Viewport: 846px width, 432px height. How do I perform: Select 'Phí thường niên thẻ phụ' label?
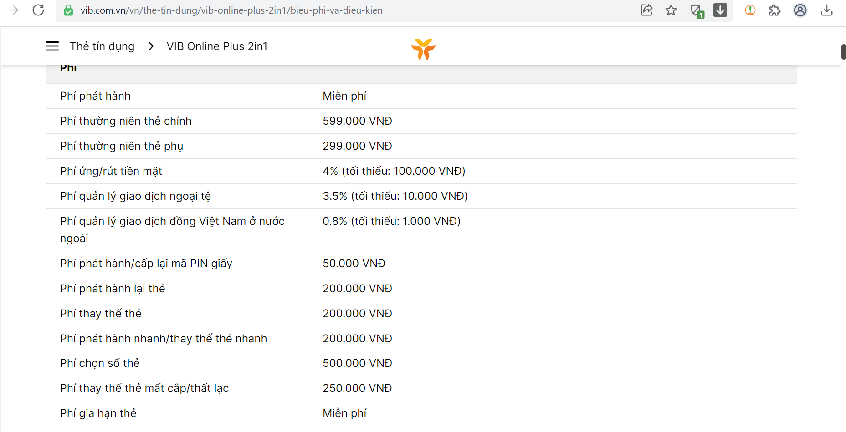122,146
